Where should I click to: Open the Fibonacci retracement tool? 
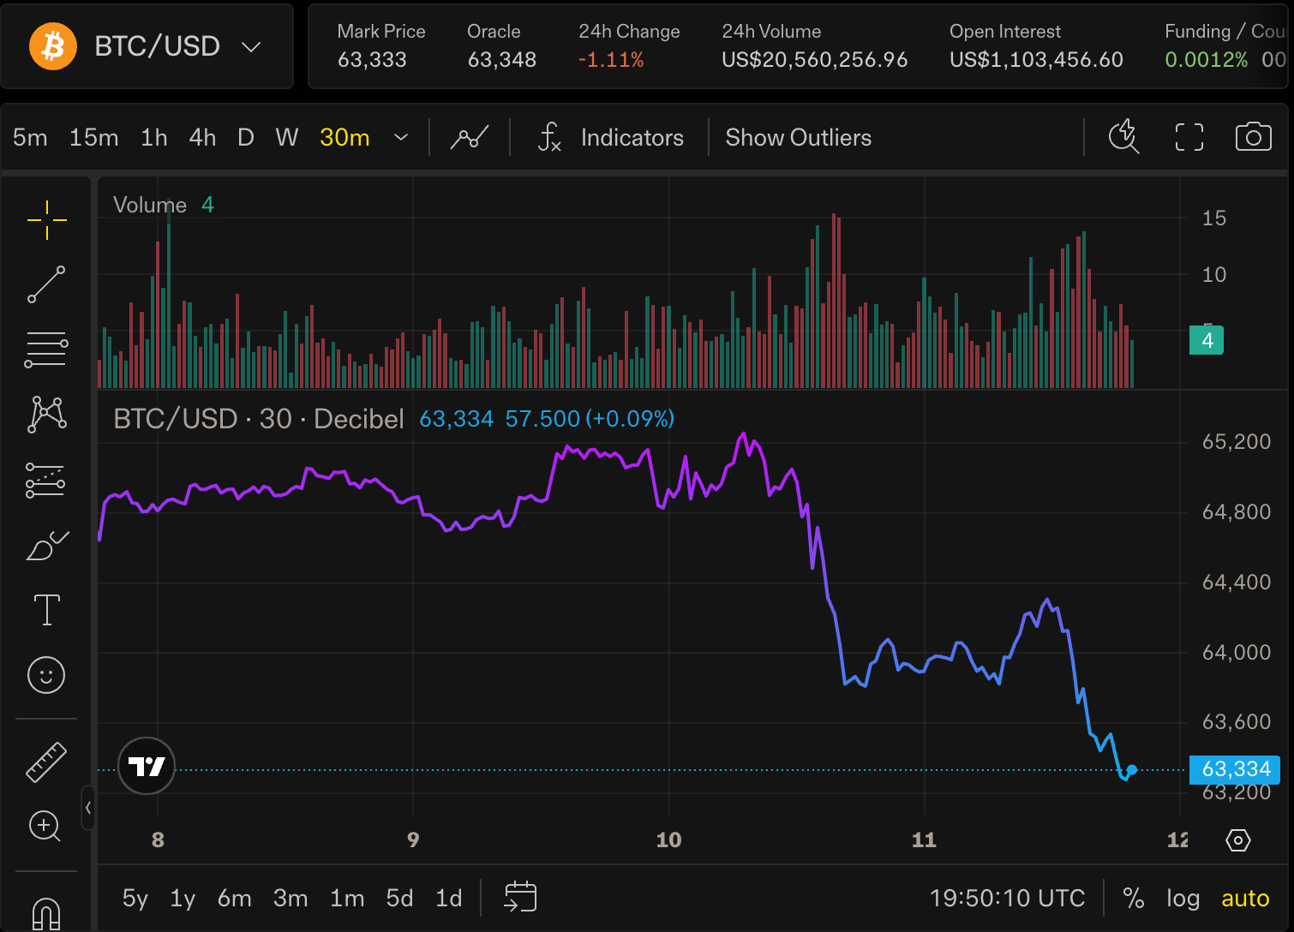[x=46, y=349]
